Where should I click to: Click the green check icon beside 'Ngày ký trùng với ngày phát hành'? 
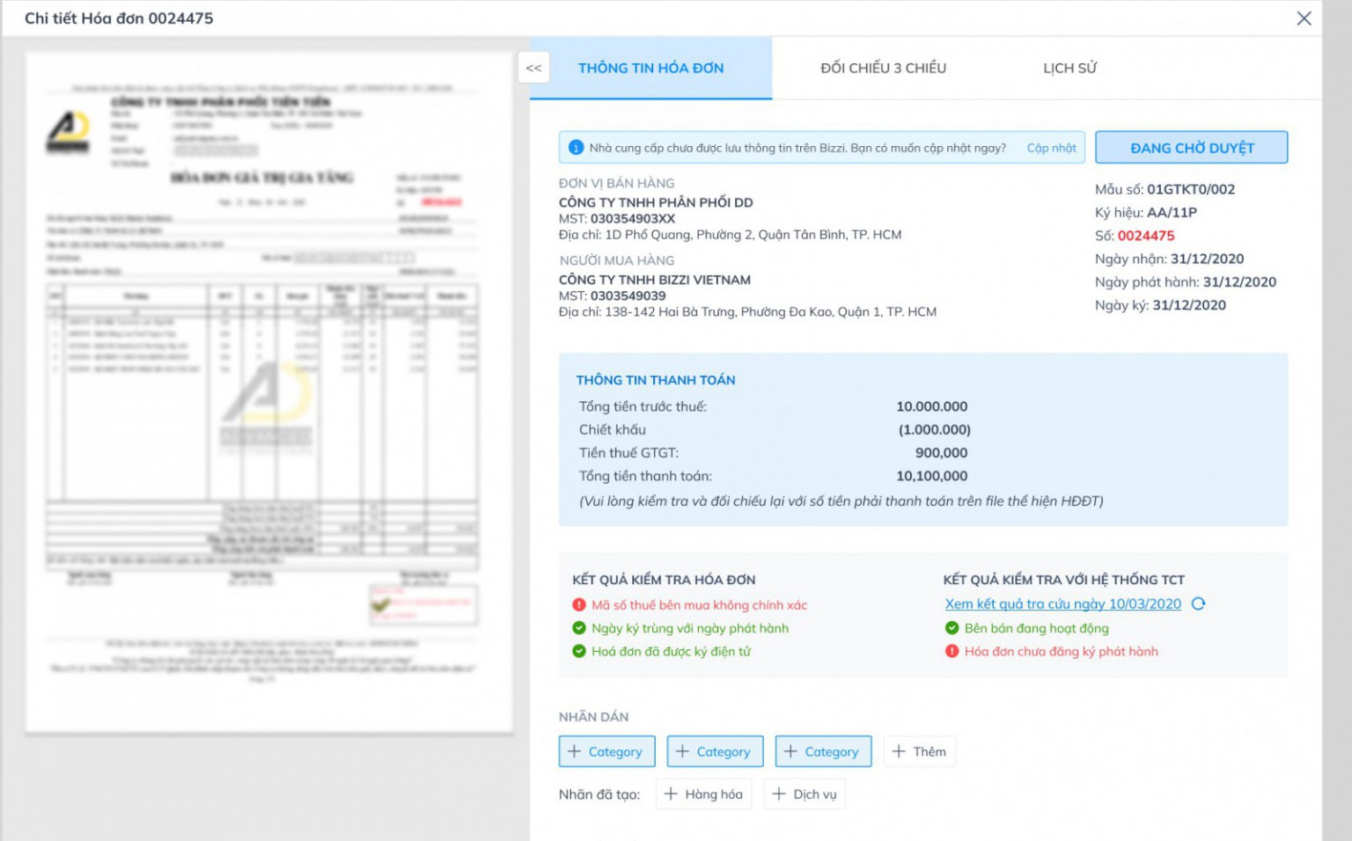pyautogui.click(x=577, y=628)
